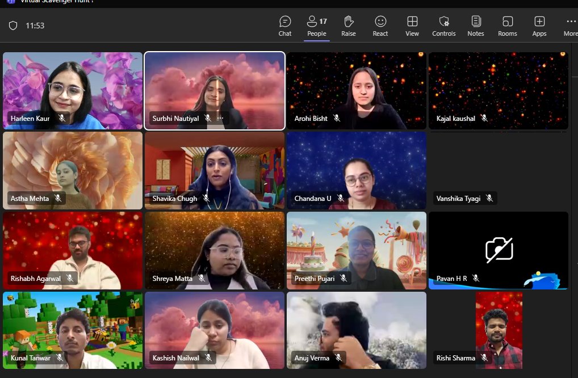Open the People participants list
This screenshot has height=378, width=578.
(317, 26)
